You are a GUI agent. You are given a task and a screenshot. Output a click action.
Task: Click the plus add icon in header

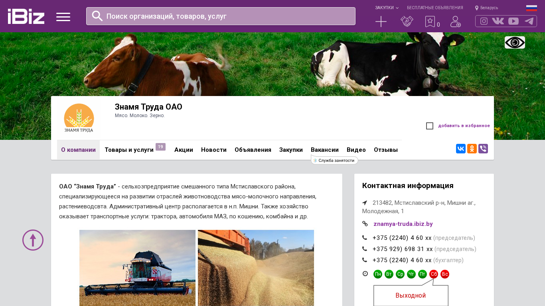[x=381, y=22]
